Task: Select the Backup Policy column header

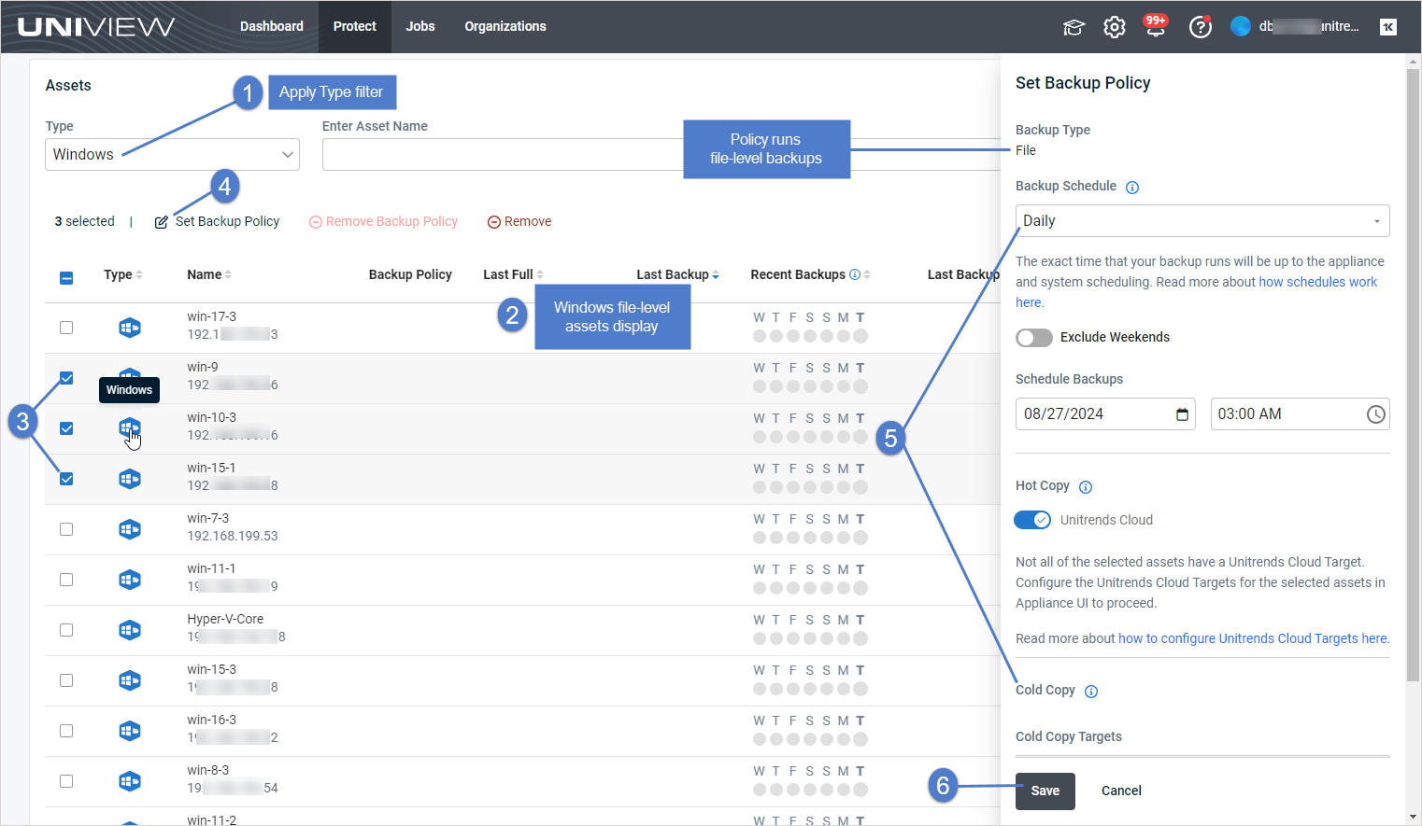Action: click(410, 274)
